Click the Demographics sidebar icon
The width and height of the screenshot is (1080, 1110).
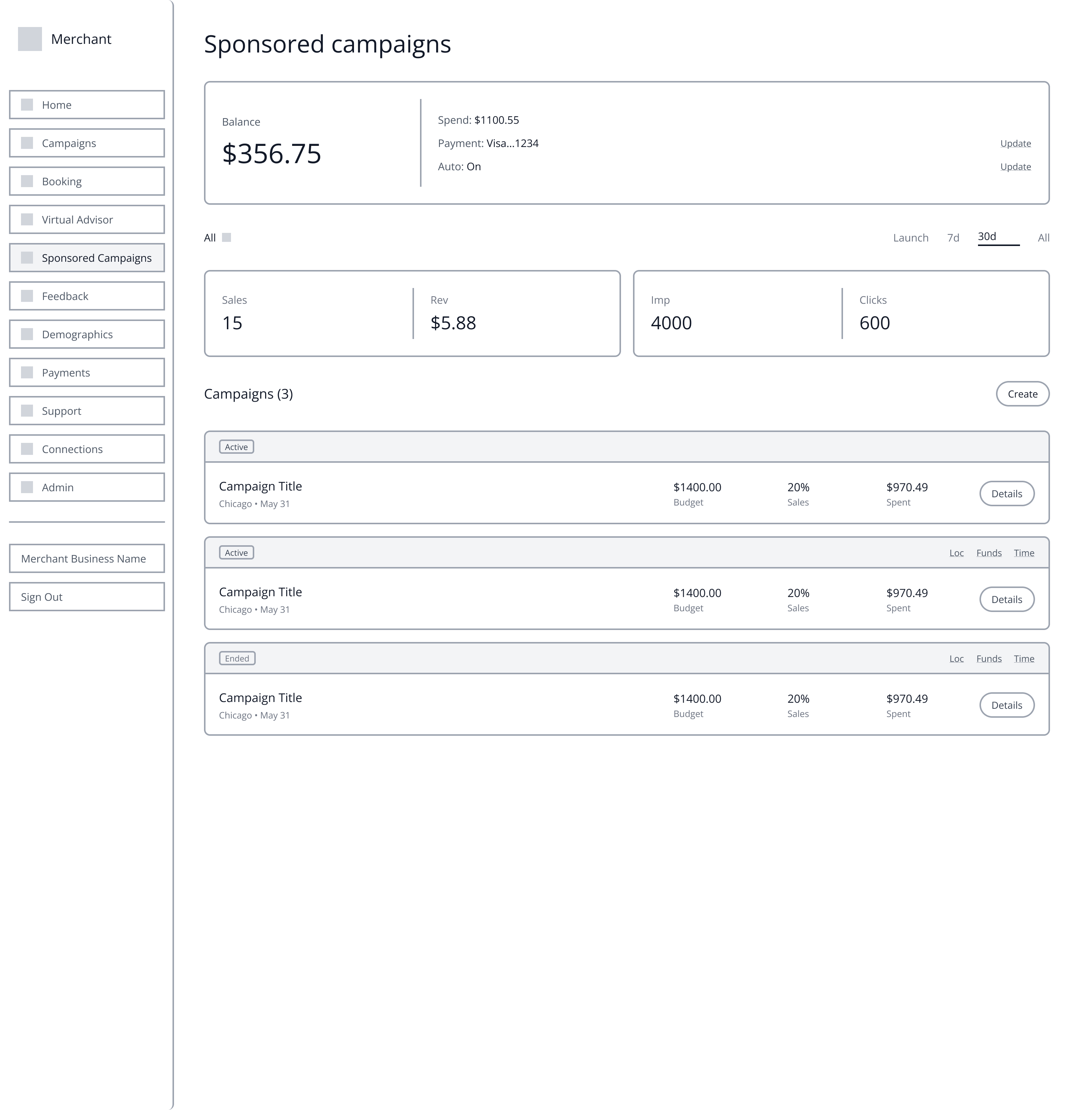pos(27,334)
